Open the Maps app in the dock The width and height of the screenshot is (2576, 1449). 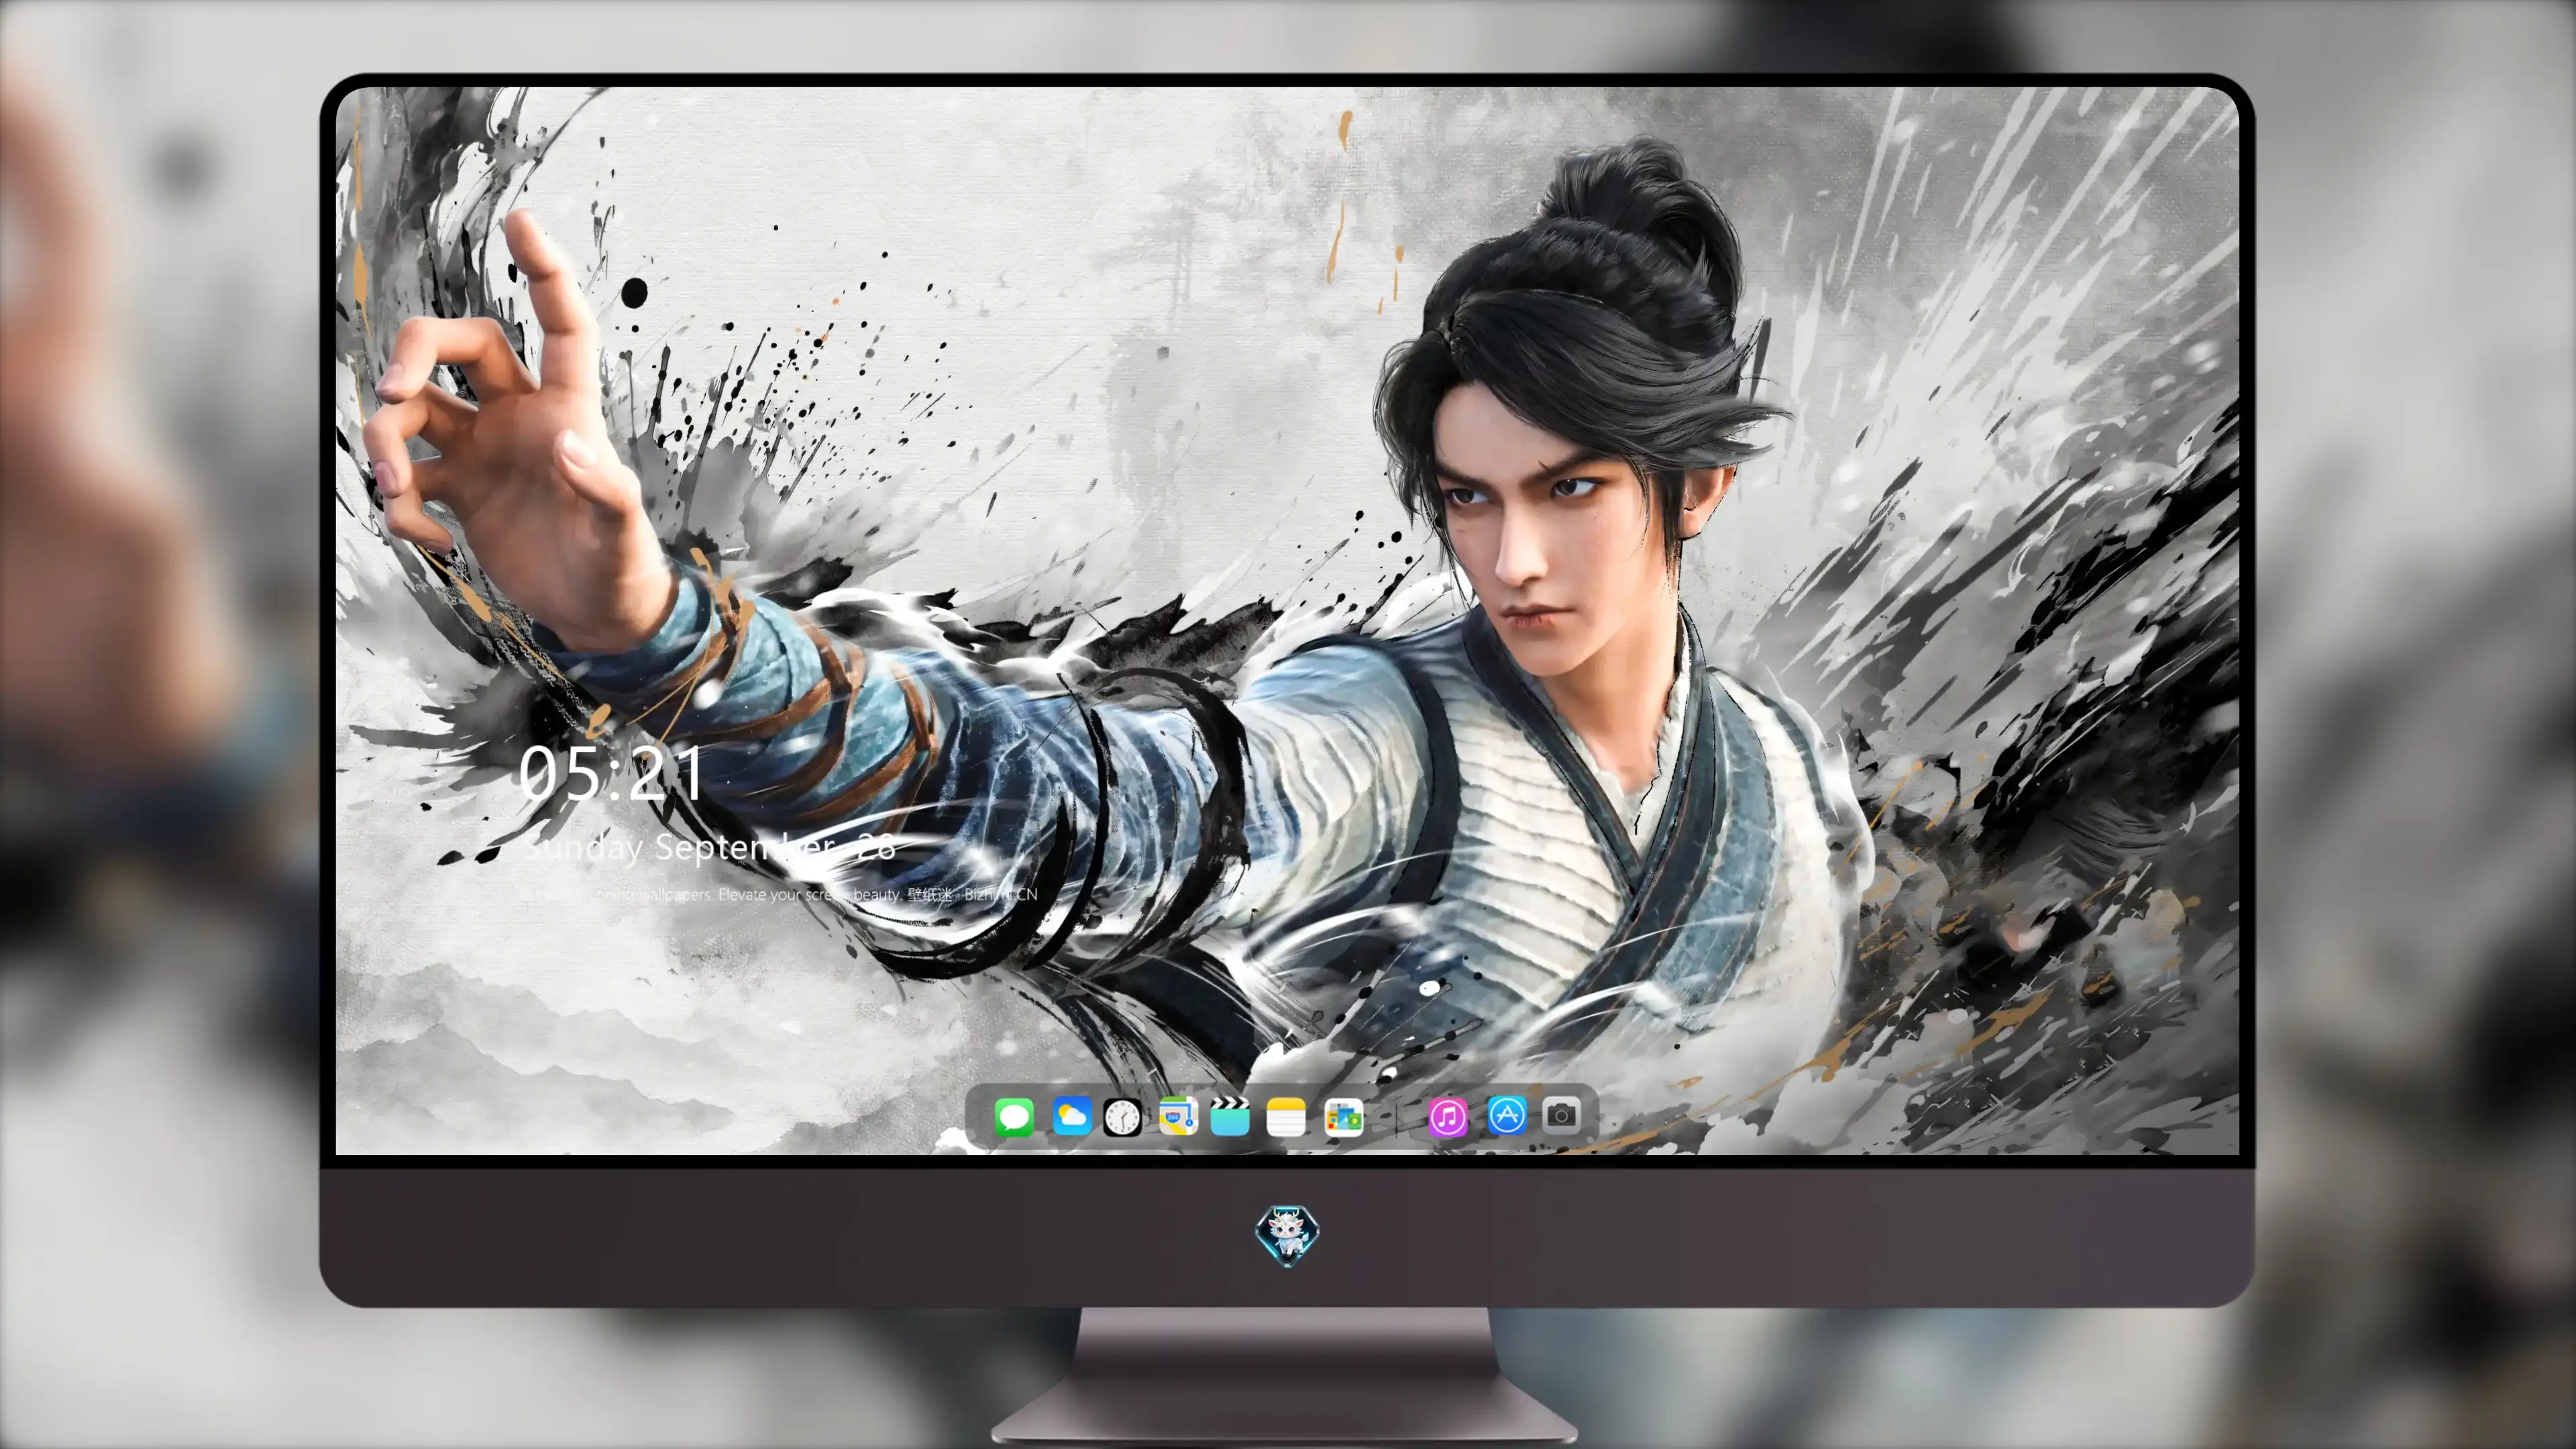coord(1178,1116)
